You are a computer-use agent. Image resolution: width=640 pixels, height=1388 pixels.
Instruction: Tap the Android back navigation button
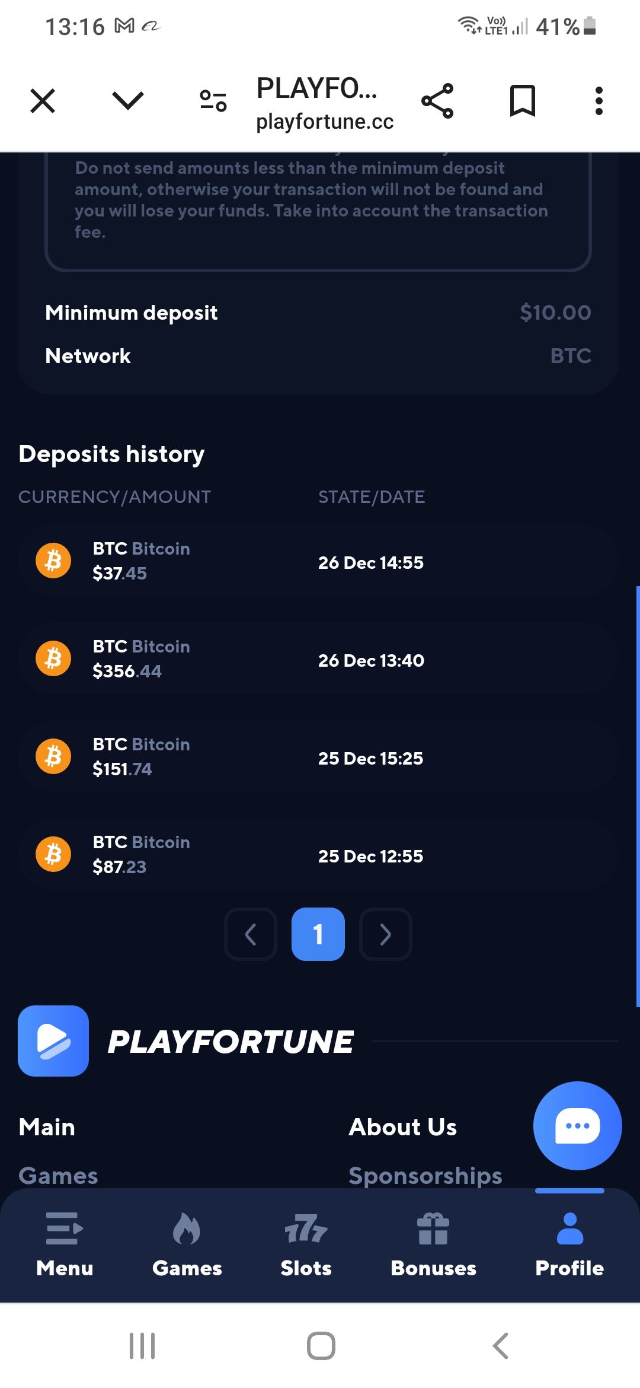pyautogui.click(x=501, y=1345)
